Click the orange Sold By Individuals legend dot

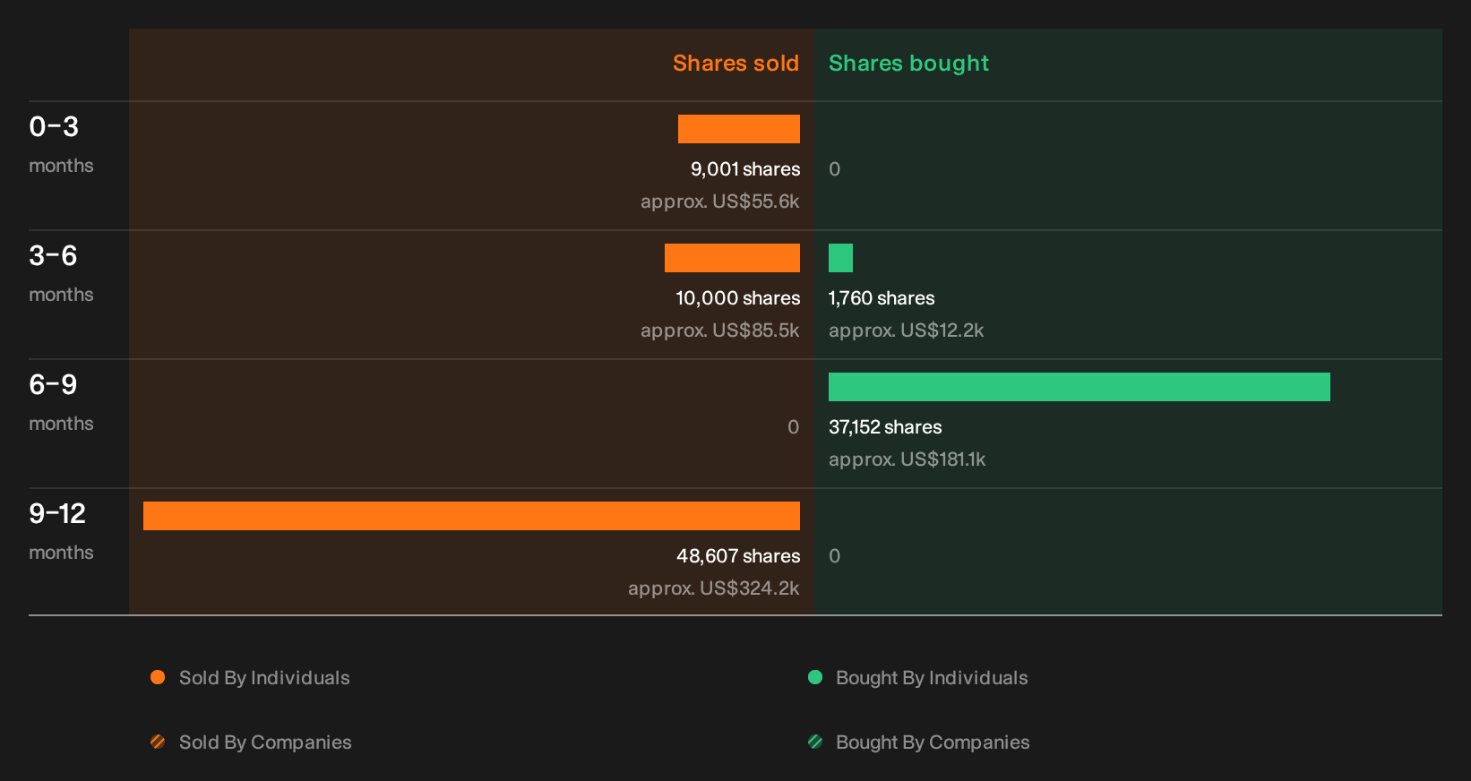point(158,677)
